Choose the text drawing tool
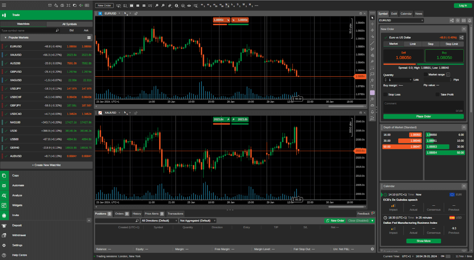 [x=372, y=87]
